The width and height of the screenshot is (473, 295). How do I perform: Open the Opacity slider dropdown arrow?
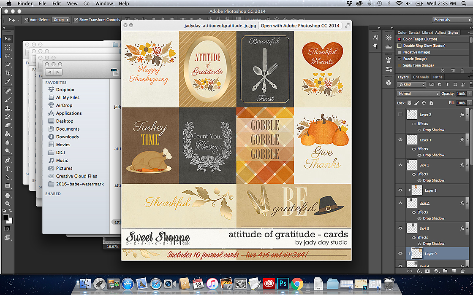click(x=469, y=94)
